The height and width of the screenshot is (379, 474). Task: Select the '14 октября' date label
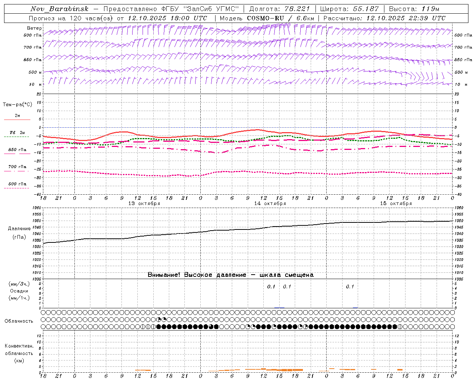point(270,204)
